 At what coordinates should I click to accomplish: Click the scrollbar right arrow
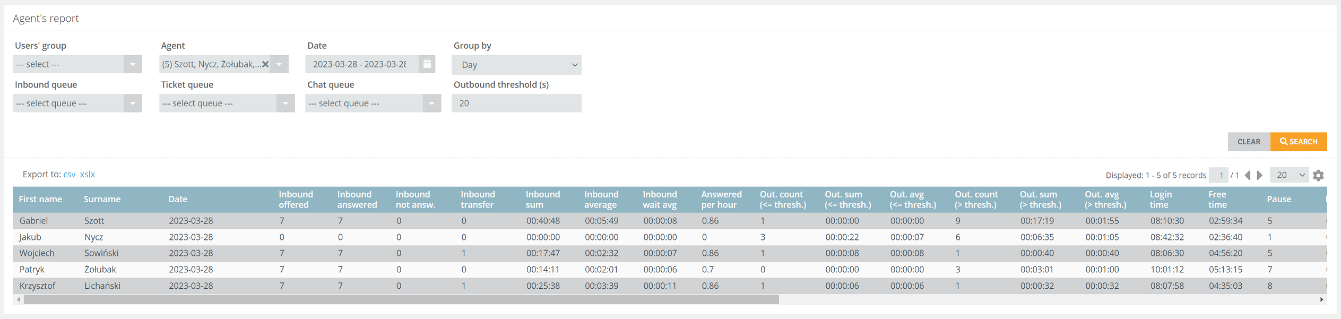tap(1321, 299)
